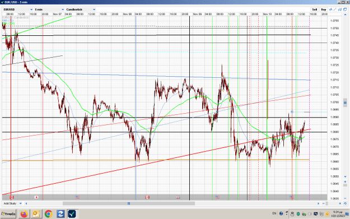Open the chart indicators zigzag icon
This screenshot has width=350, height=219.
[331, 10]
